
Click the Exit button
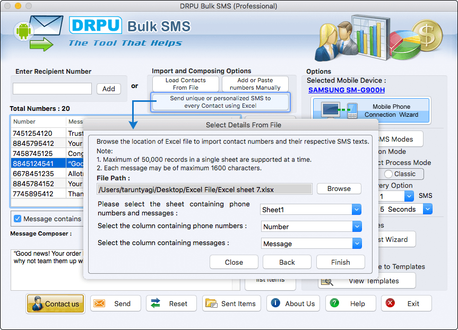click(x=407, y=303)
